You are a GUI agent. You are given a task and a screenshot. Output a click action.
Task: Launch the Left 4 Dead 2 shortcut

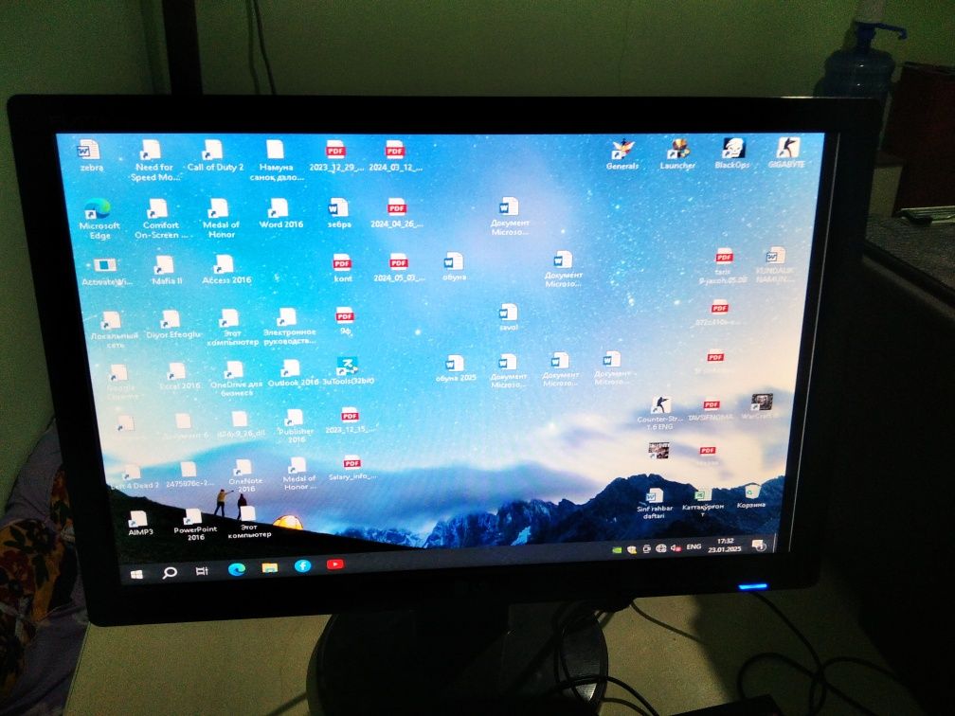click(133, 476)
